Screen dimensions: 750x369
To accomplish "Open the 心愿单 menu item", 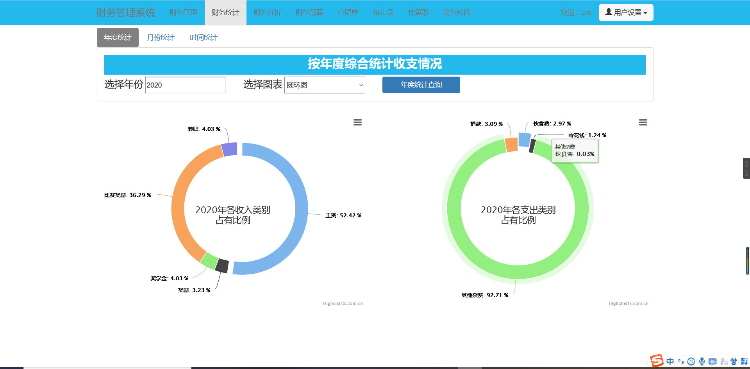I will point(348,12).
